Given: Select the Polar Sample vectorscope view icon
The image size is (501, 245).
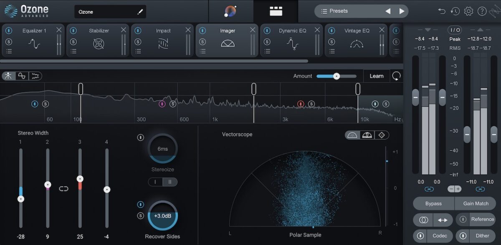Looking at the screenshot, I should 353,135.
